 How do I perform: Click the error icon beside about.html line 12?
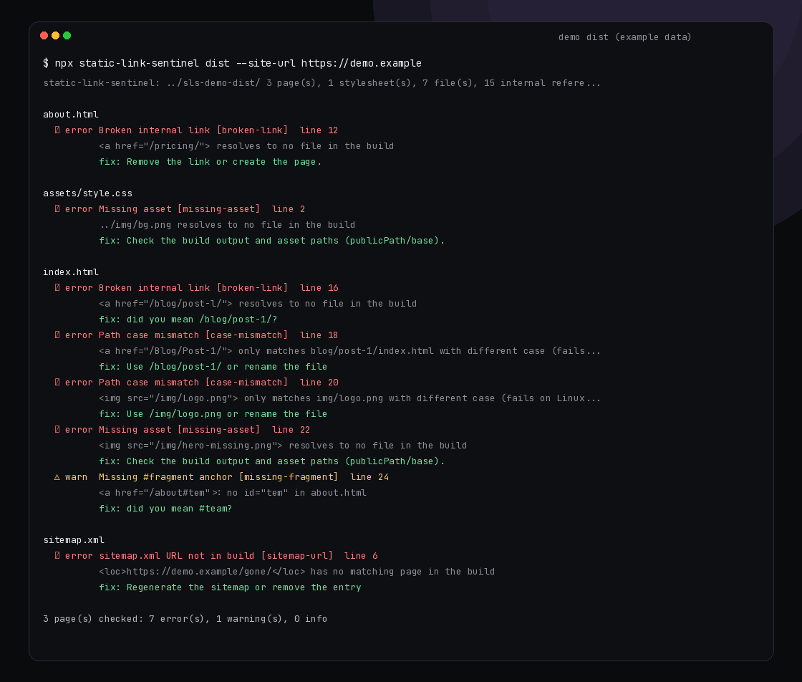pos(57,130)
